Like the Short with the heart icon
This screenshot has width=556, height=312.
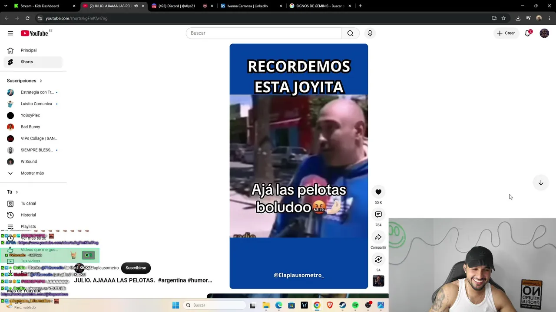(378, 192)
